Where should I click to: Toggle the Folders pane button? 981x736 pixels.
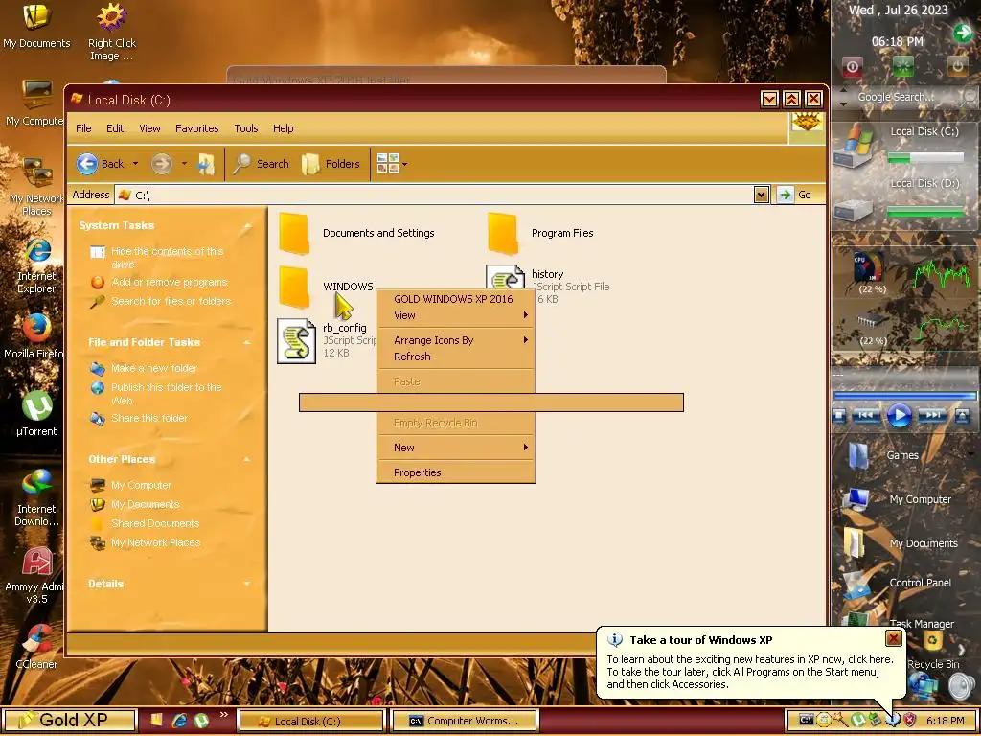[x=331, y=164]
